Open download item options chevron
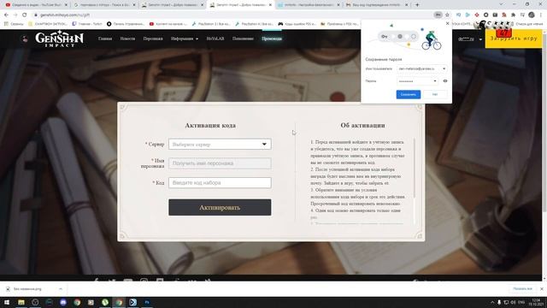Image resolution: width=547 pixels, height=308 pixels. pyautogui.click(x=61, y=289)
